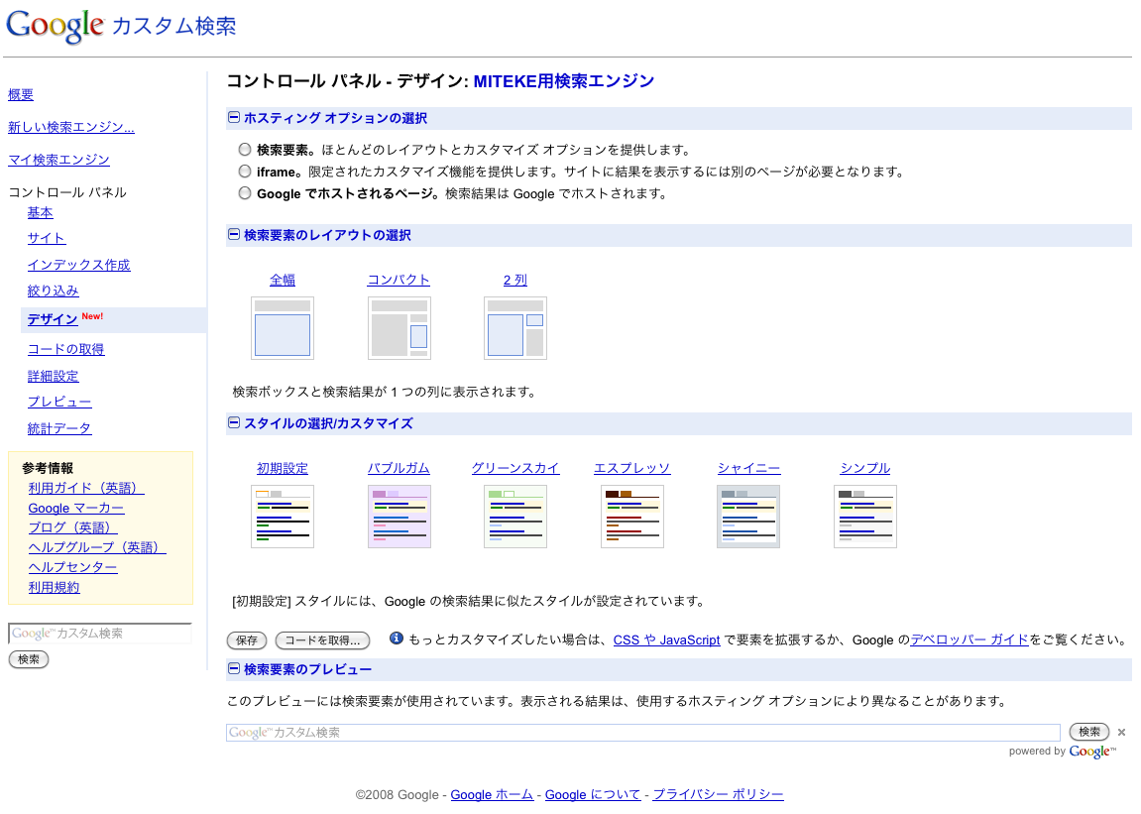The height and width of the screenshot is (814, 1141).
Task: Click the sidebar 検索 button
Action: [x=29, y=659]
